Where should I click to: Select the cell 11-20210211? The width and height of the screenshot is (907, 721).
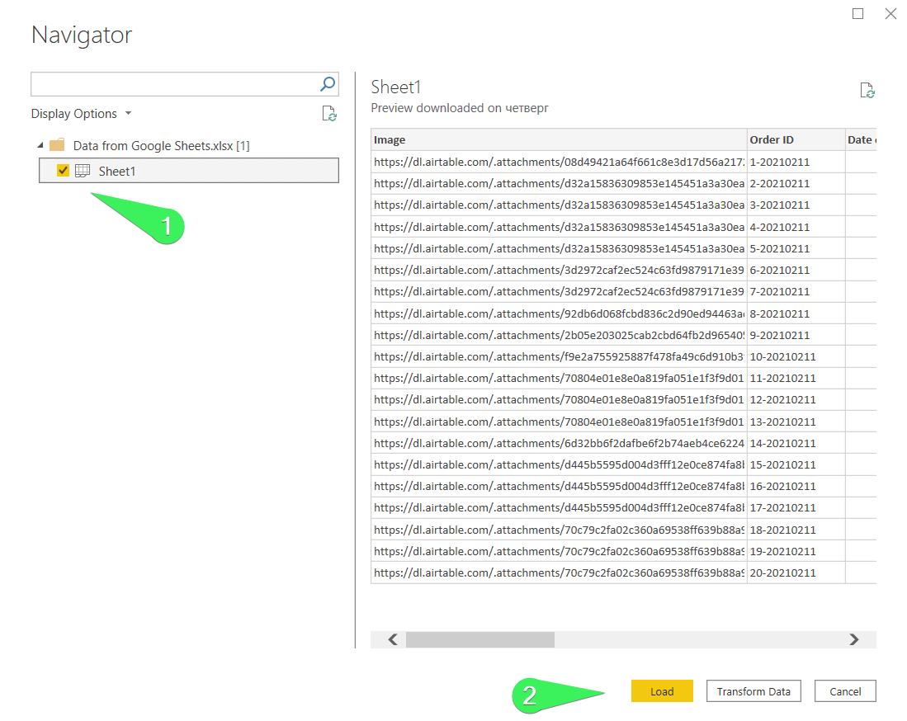(x=796, y=378)
